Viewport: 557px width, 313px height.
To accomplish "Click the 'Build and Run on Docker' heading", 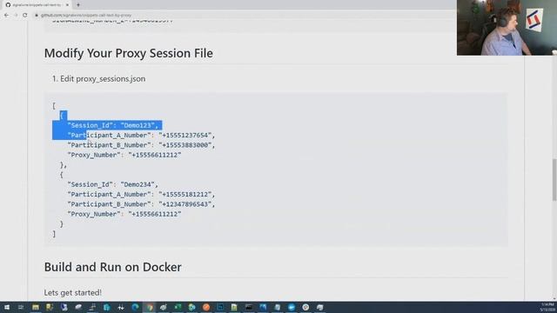I will click(112, 267).
